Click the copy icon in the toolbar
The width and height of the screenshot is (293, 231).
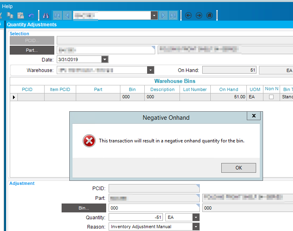point(10,15)
